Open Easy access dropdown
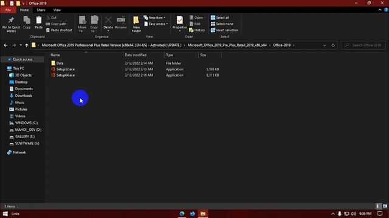 [156, 24]
